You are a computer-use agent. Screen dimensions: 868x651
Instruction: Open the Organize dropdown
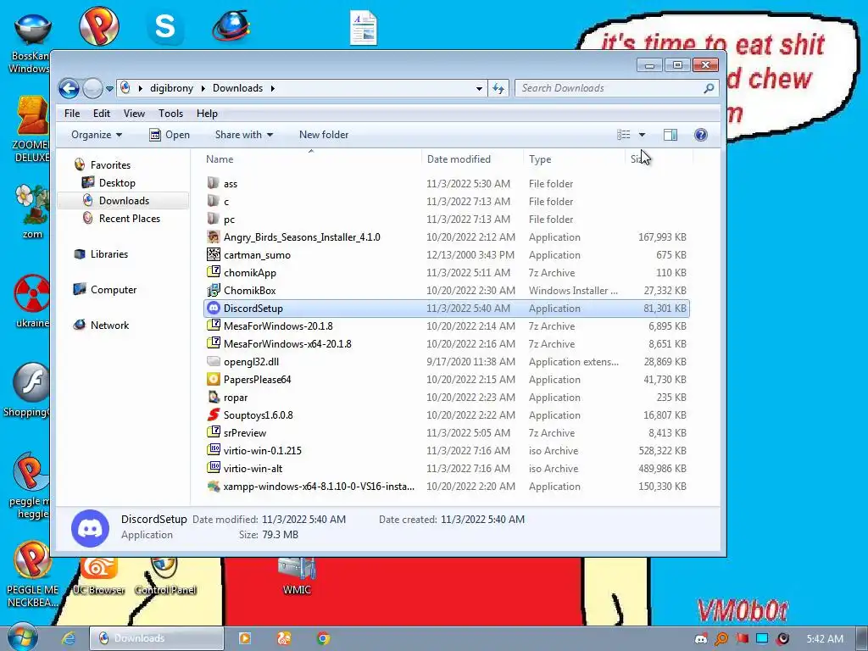point(97,135)
